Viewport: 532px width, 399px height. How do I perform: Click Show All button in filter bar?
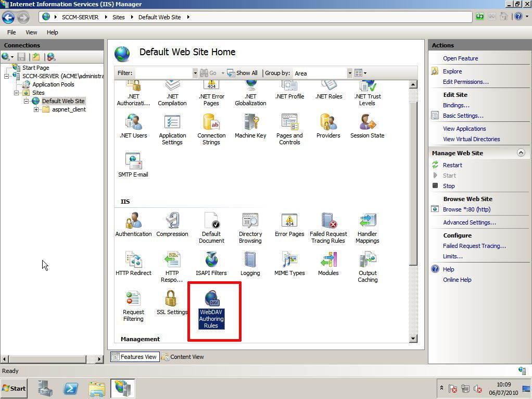[x=242, y=73]
